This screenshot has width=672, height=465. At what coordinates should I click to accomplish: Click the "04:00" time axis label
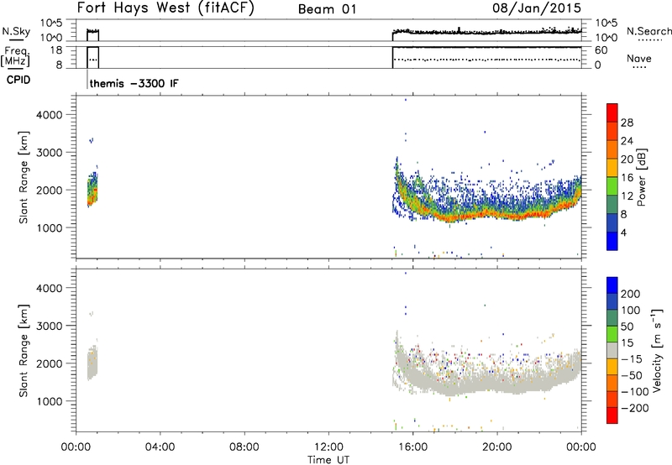tap(160, 447)
